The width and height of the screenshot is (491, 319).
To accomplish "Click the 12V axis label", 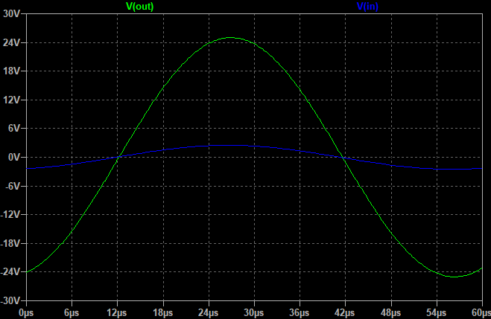I will tap(12, 100).
